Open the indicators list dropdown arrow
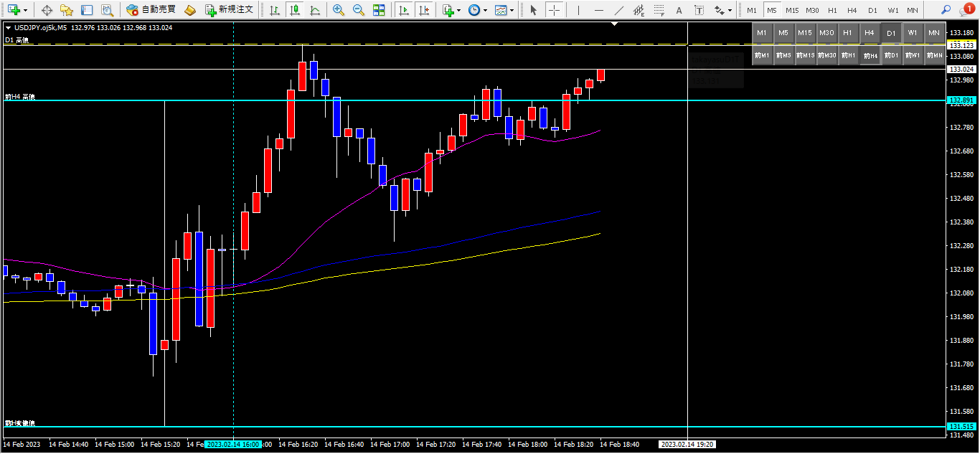This screenshot has width=980, height=454. click(459, 10)
